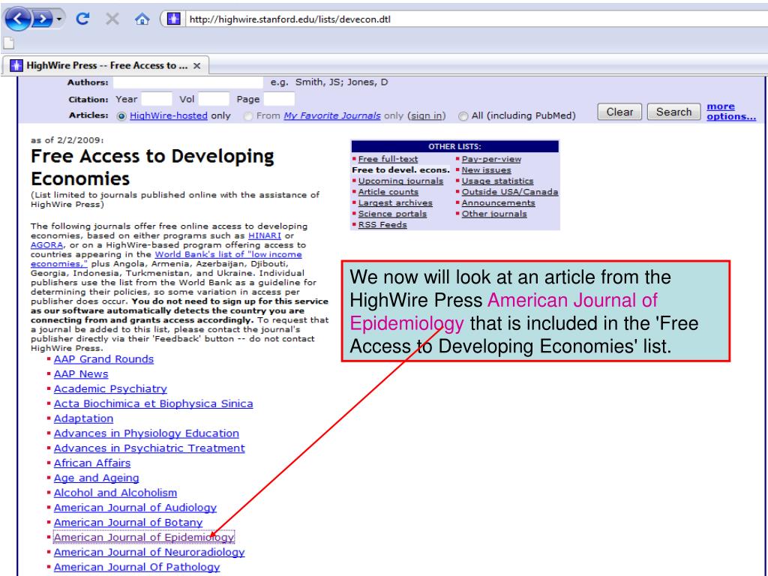Click the citation Vol field
Image resolution: width=768 pixels, height=576 pixels.
point(214,99)
